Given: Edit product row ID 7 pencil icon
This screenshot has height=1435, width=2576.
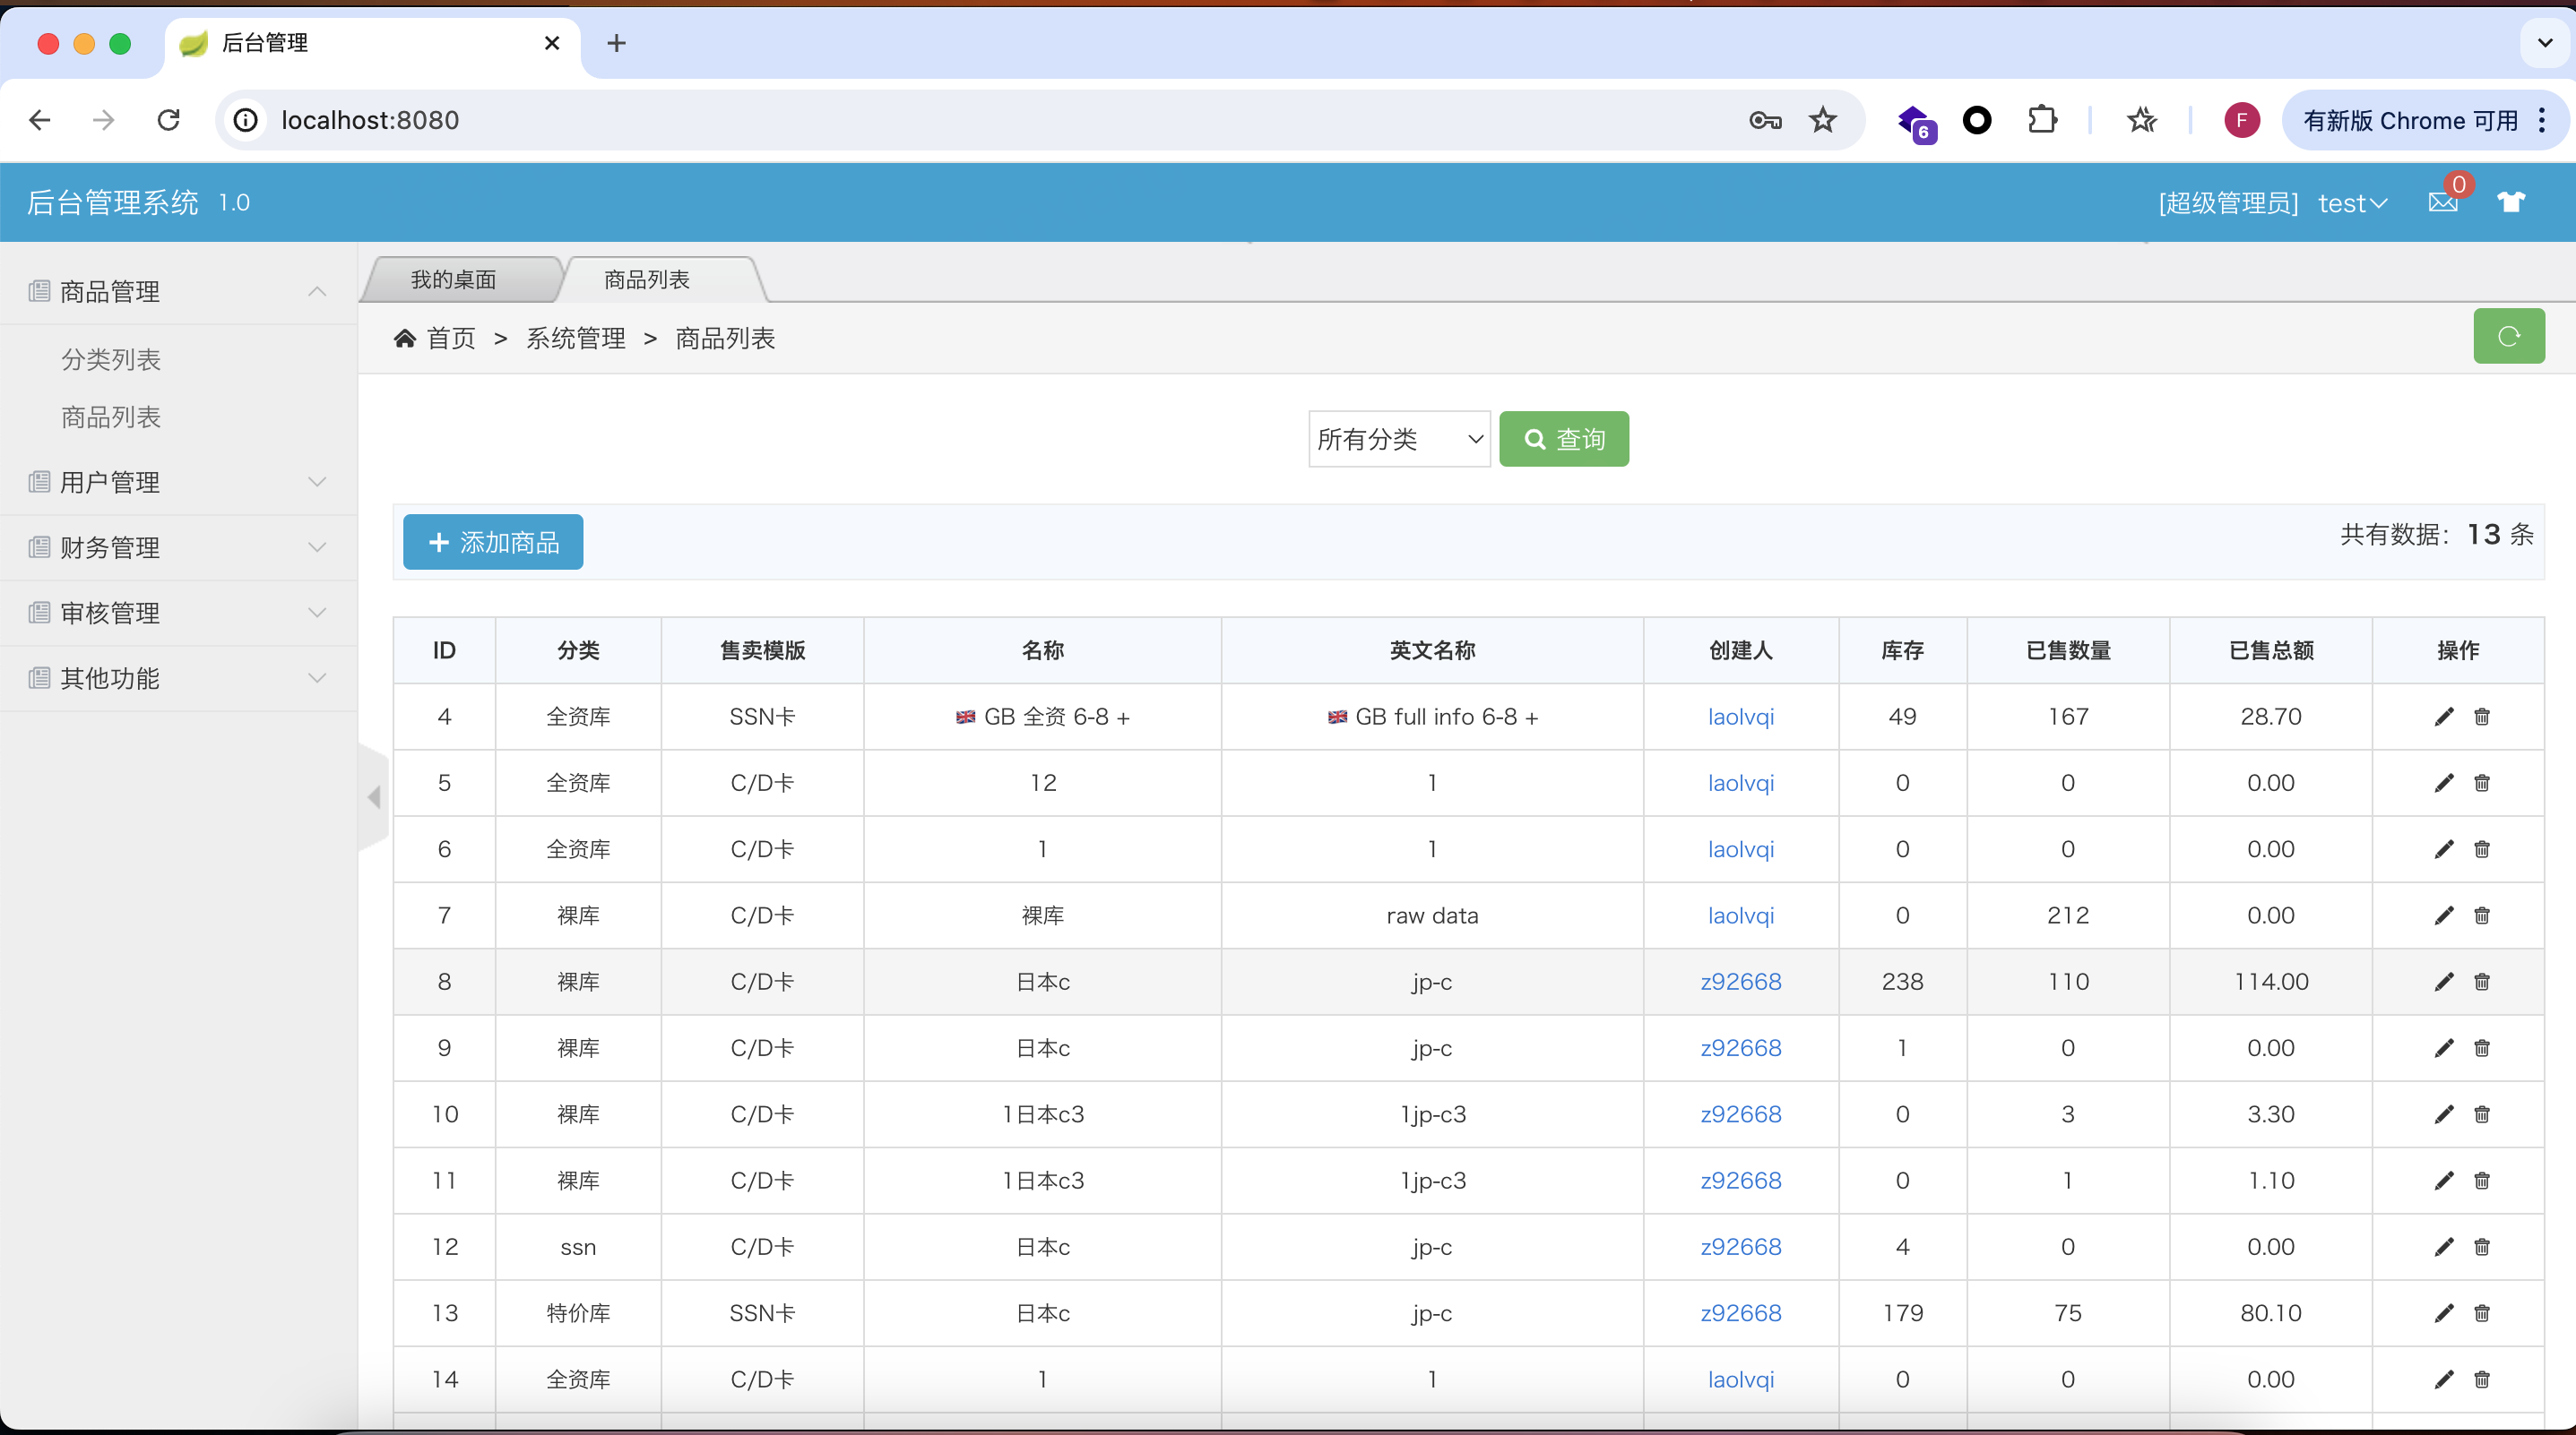Looking at the screenshot, I should pyautogui.click(x=2443, y=915).
